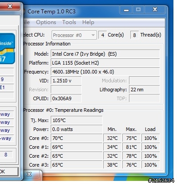Select the Model field 'Intel Core i7 (Ivy Bridge)'
The height and width of the screenshot is (184, 177).
click(x=105, y=54)
